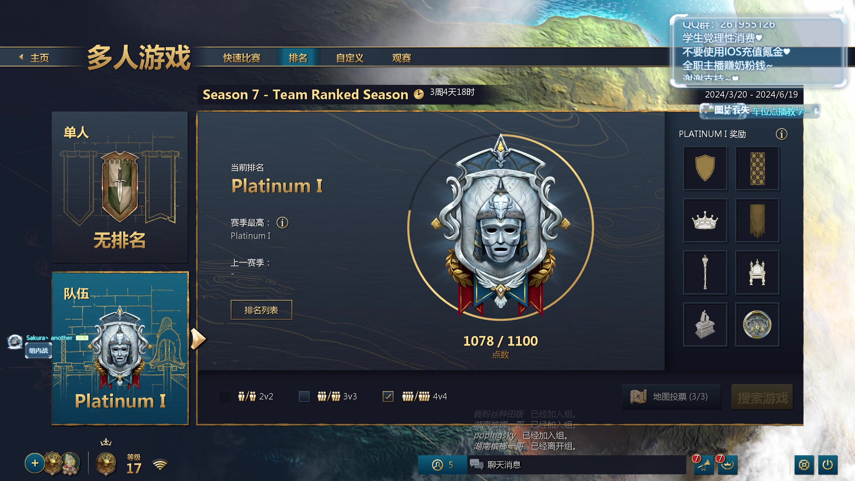
Task: Go back using the 主页 arrow
Action: 34,57
